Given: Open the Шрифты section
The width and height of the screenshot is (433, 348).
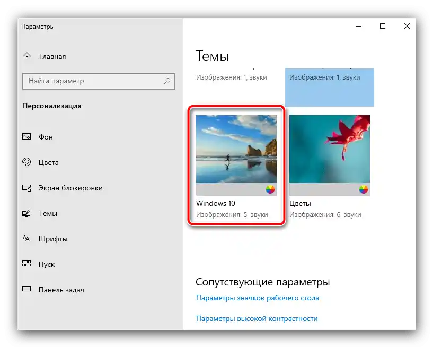Looking at the screenshot, I should [53, 239].
